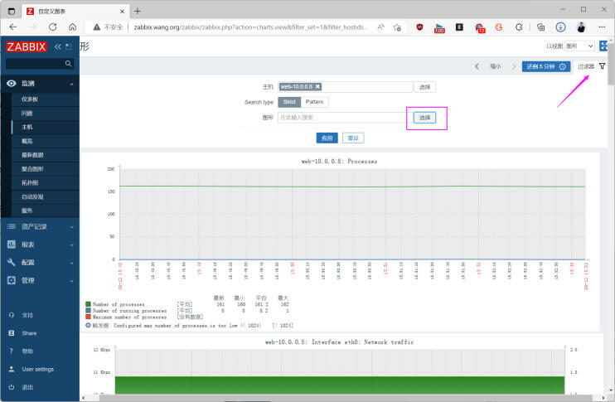
Task: Collapse the 监测 section arrow
Action: pyautogui.click(x=71, y=84)
